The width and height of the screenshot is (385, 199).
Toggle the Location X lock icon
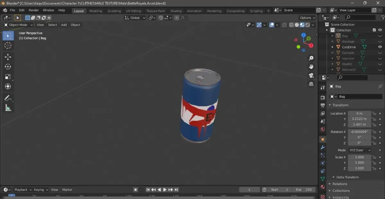pyautogui.click(x=374, y=113)
